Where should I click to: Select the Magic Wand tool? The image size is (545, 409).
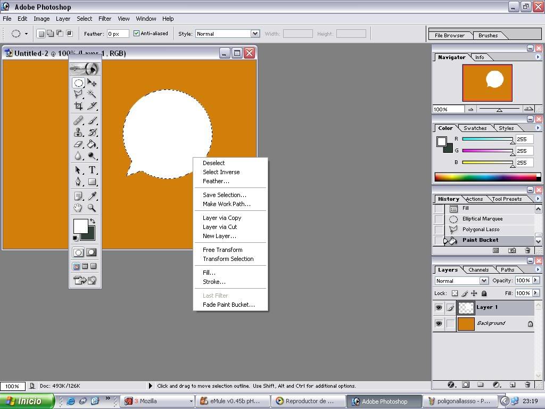pos(92,94)
